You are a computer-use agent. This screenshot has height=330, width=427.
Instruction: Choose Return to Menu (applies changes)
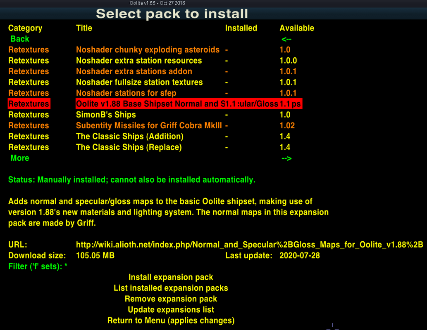coord(171,321)
